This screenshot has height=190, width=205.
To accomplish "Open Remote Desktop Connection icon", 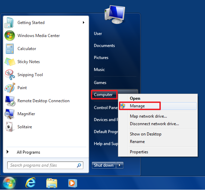I will click(10, 101).
